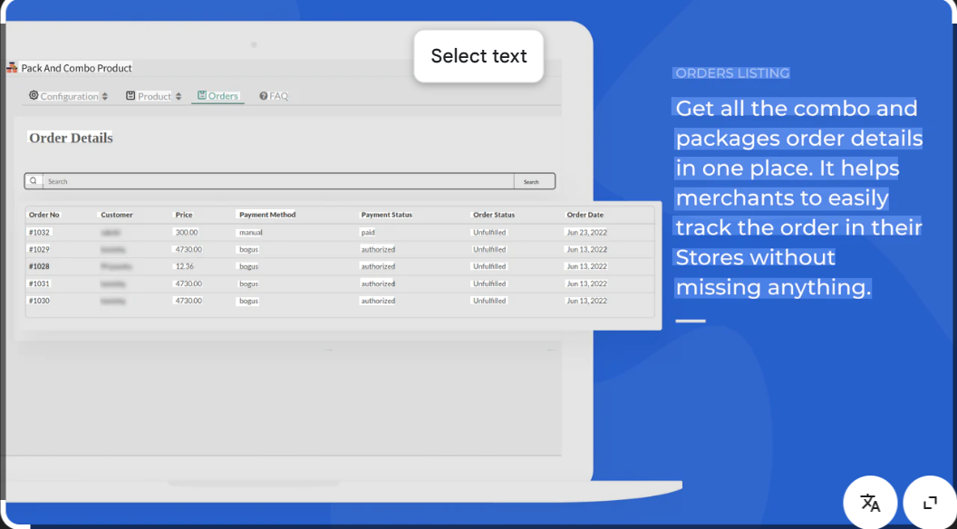Screen dimensions: 957x529
Task: Click the Select text button
Action: point(478,56)
